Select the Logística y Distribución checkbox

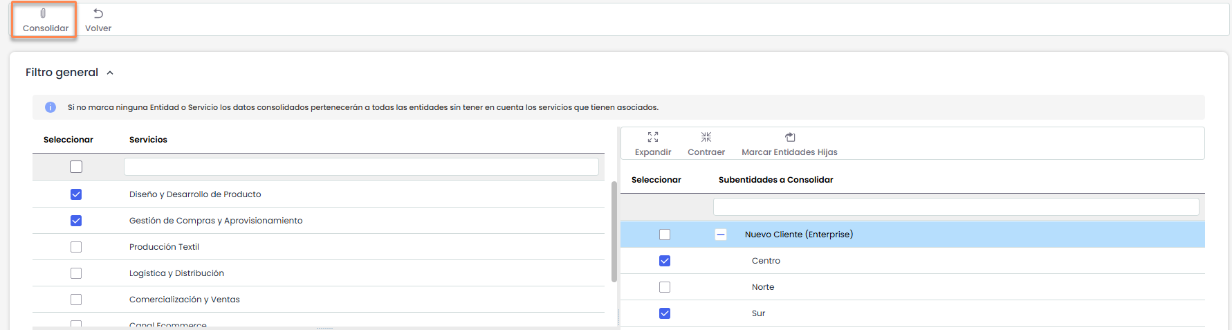(76, 273)
